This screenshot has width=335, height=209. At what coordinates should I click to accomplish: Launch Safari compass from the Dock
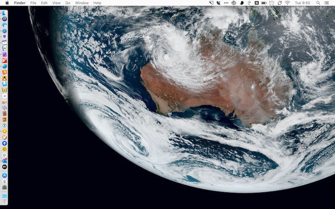[5, 31]
